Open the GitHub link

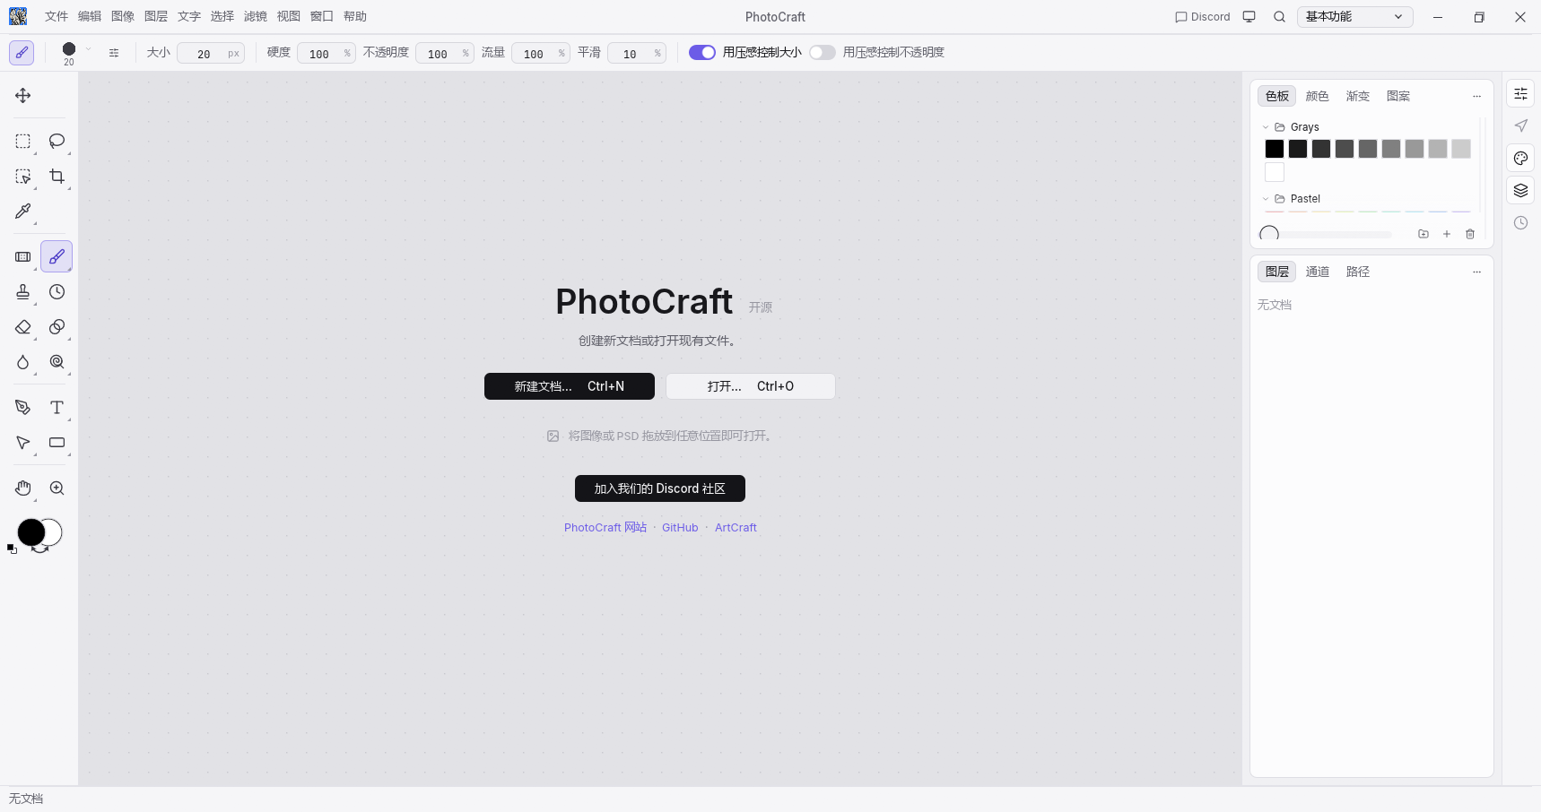[680, 528]
